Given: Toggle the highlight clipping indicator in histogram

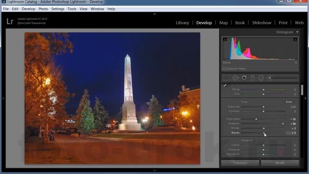Looking at the screenshot, I should point(295,40).
